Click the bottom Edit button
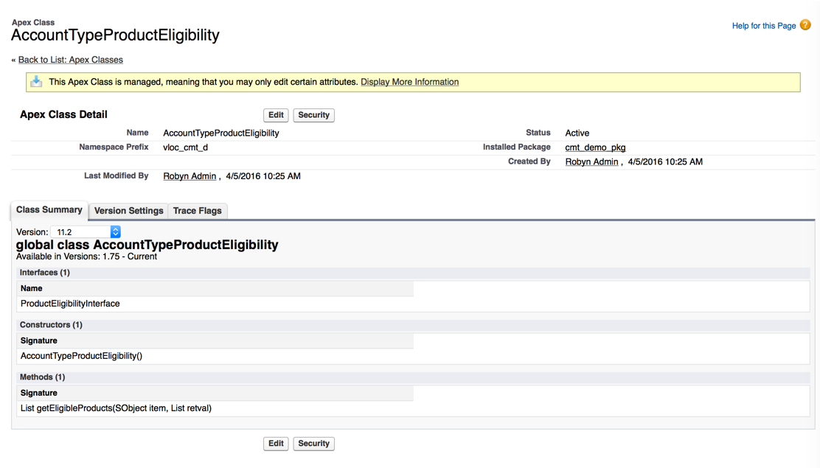Viewport: 820px width, 468px height. pos(276,444)
